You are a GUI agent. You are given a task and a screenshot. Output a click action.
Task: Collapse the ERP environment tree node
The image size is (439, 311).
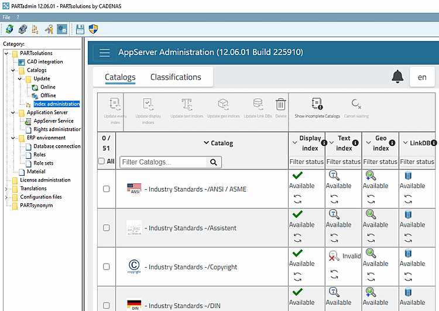[x=13, y=138]
